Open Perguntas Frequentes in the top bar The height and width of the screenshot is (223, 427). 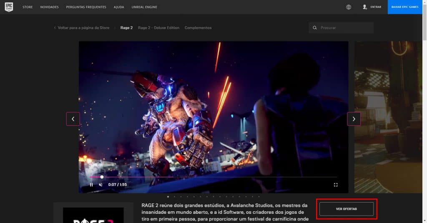pos(86,7)
